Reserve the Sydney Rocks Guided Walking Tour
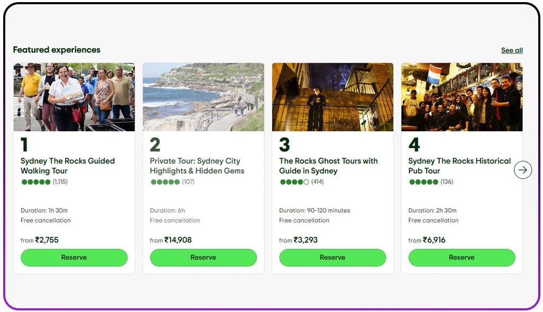This screenshot has height=312, width=543. 74,257
